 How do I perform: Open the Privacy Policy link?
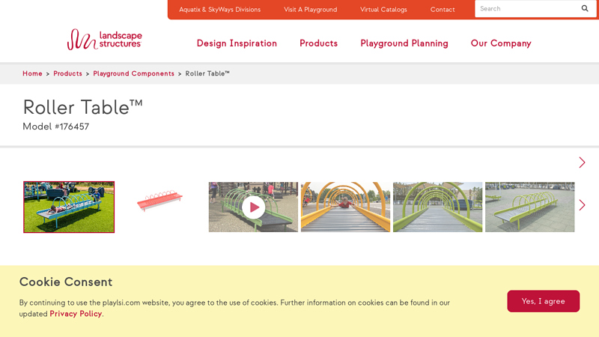click(76, 314)
